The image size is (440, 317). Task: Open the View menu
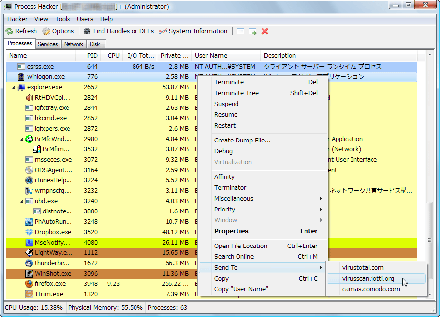[x=41, y=19]
